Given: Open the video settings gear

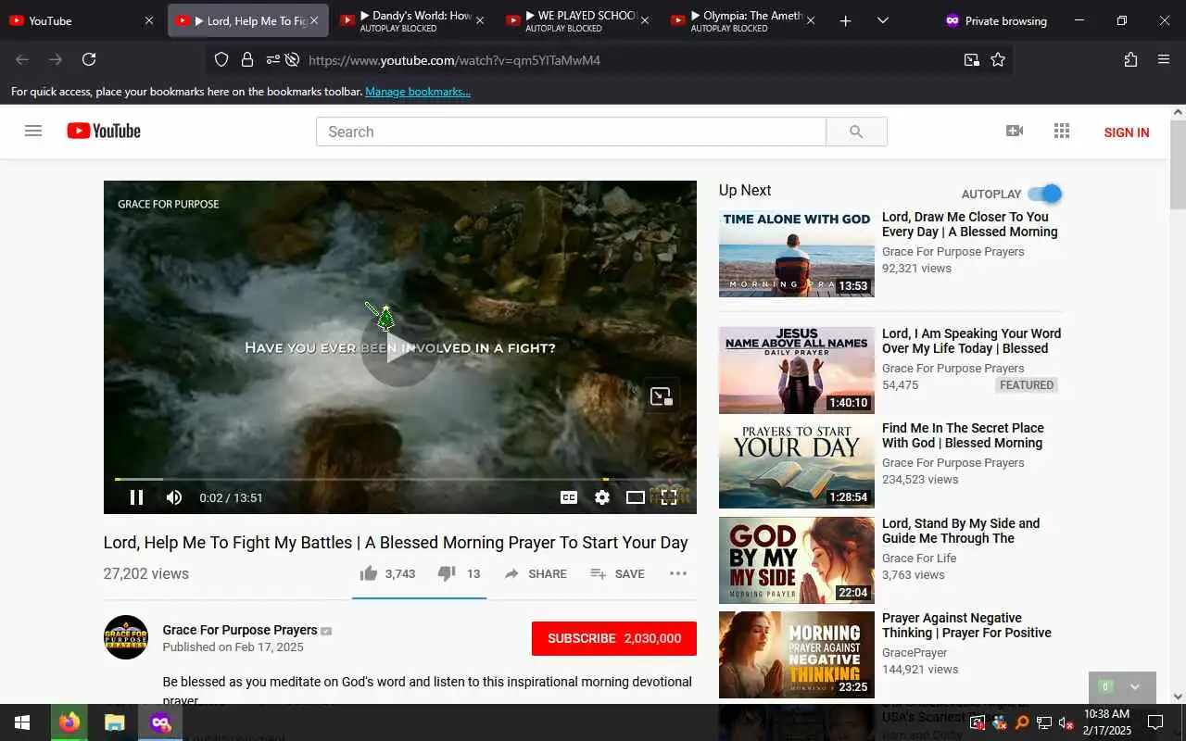Looking at the screenshot, I should coord(602,497).
